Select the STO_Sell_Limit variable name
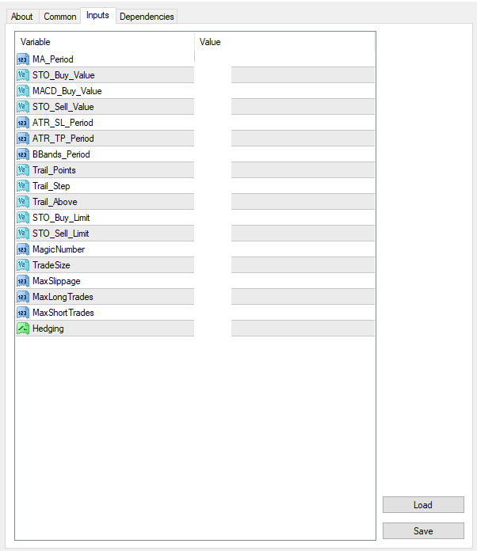This screenshot has width=477, height=551. point(61,234)
